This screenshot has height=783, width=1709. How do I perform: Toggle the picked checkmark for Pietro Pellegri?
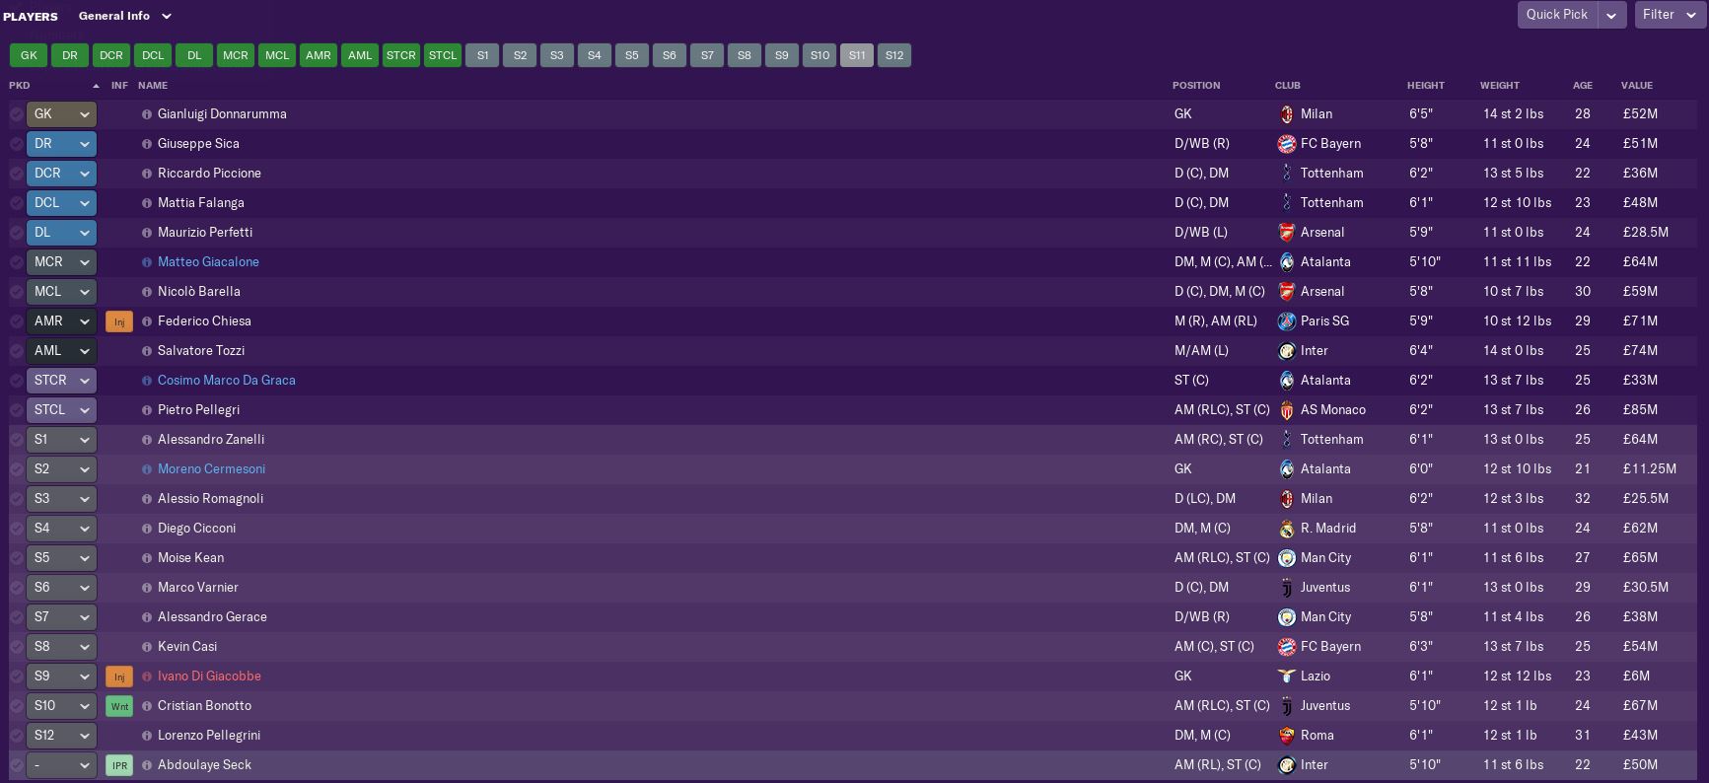click(17, 410)
